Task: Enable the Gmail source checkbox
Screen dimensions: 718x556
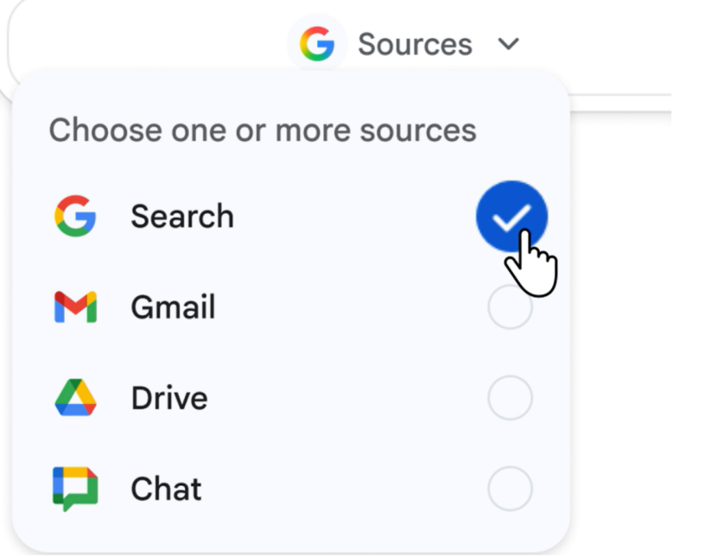Action: tap(510, 307)
